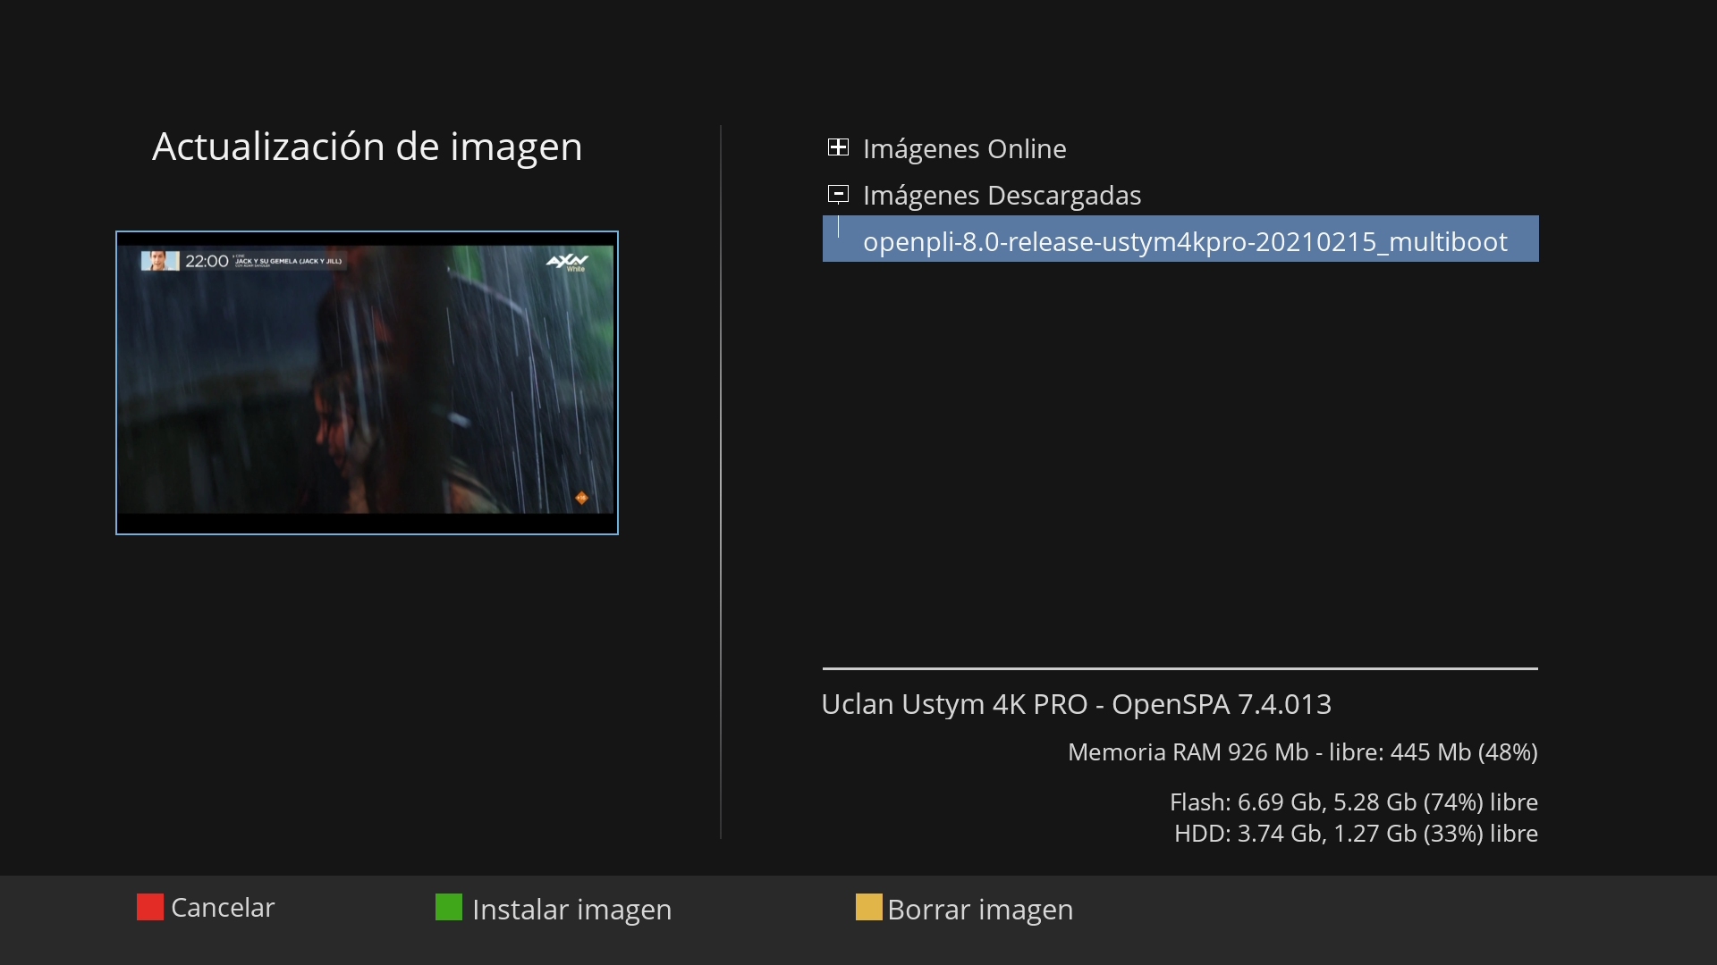Click the Instalar imagen label

coord(571,910)
